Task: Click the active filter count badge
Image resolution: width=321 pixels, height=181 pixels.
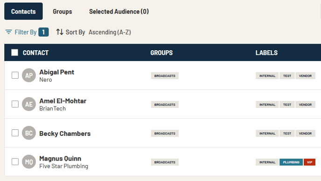Action: coord(43,32)
